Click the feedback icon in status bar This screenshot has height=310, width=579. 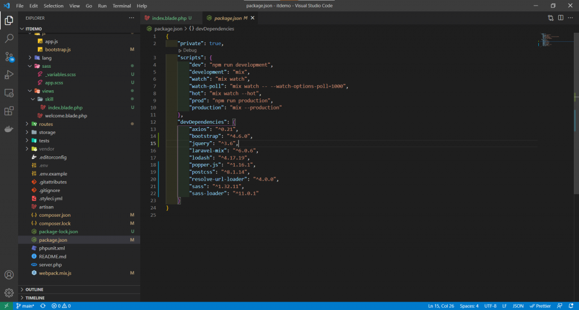click(x=560, y=306)
